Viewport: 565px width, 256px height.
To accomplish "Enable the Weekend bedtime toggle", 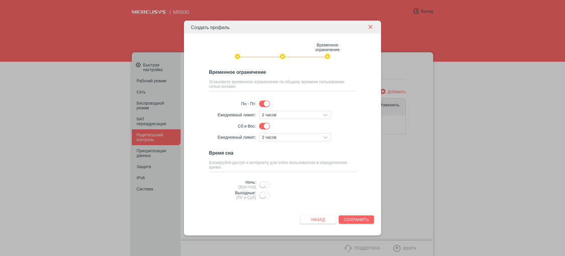I will point(264,195).
